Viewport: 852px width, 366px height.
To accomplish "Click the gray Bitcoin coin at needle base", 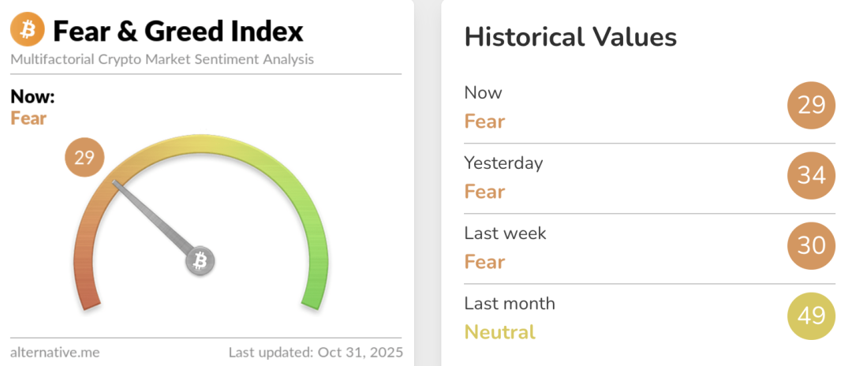I will coord(200,260).
